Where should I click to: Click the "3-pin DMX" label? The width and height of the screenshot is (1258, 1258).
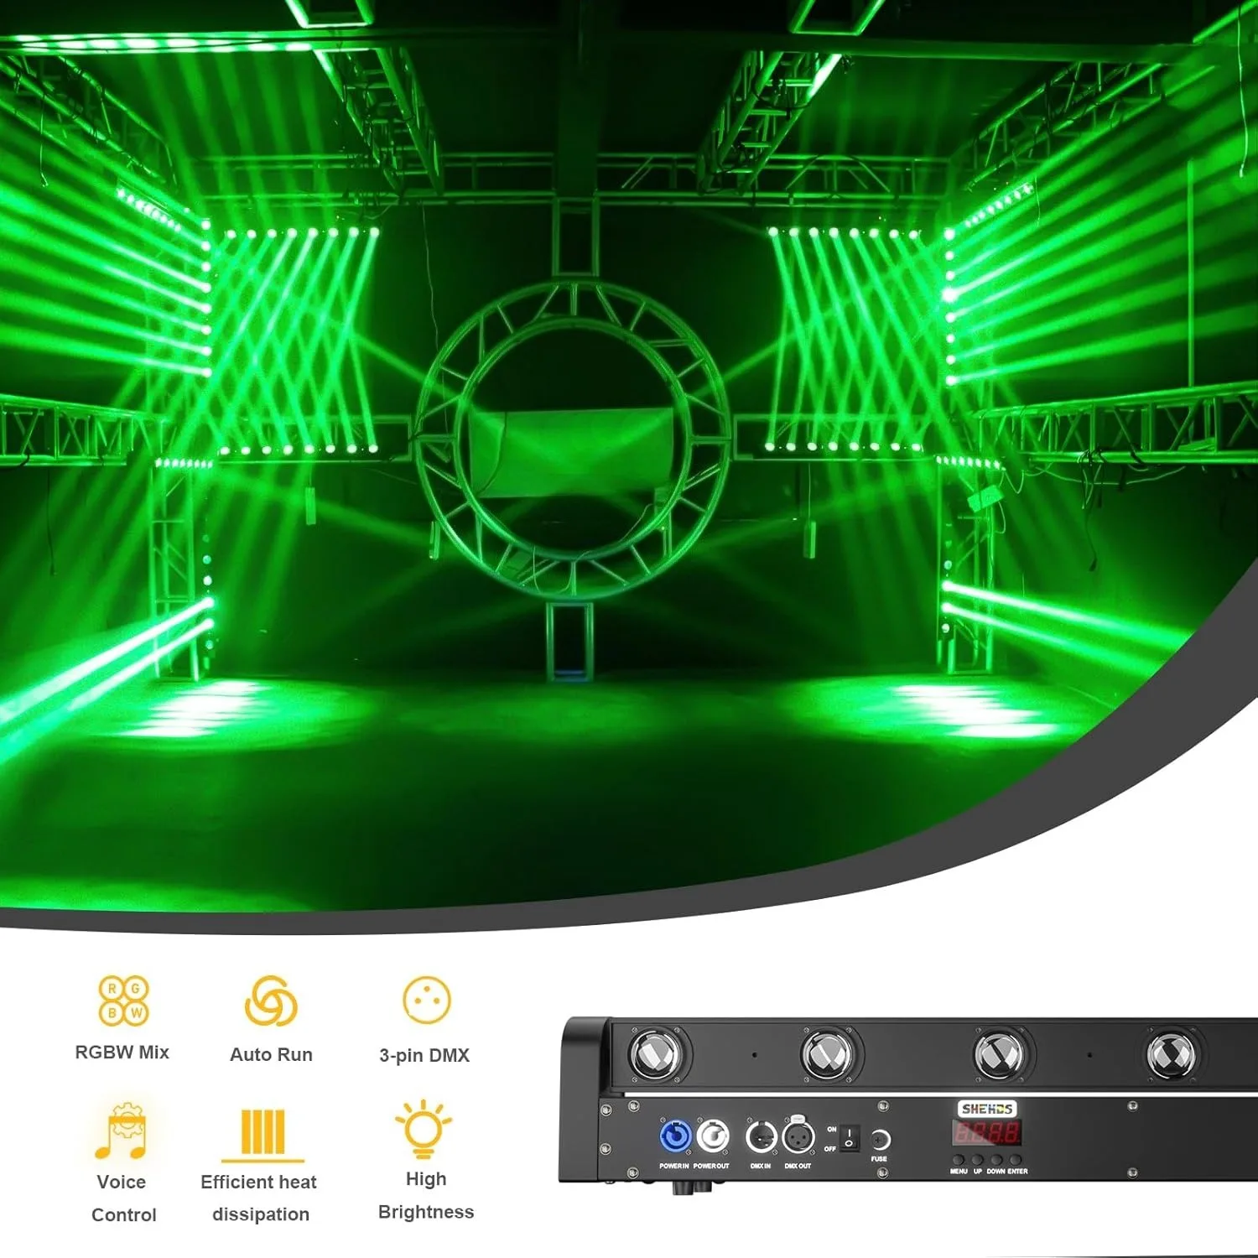coord(424,1055)
